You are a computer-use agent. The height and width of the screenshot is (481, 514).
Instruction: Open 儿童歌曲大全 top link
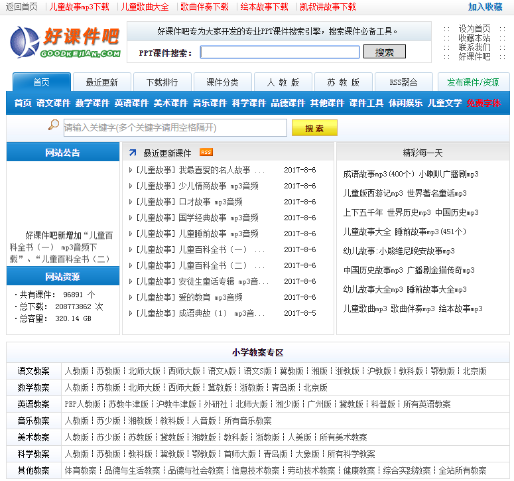(x=145, y=7)
